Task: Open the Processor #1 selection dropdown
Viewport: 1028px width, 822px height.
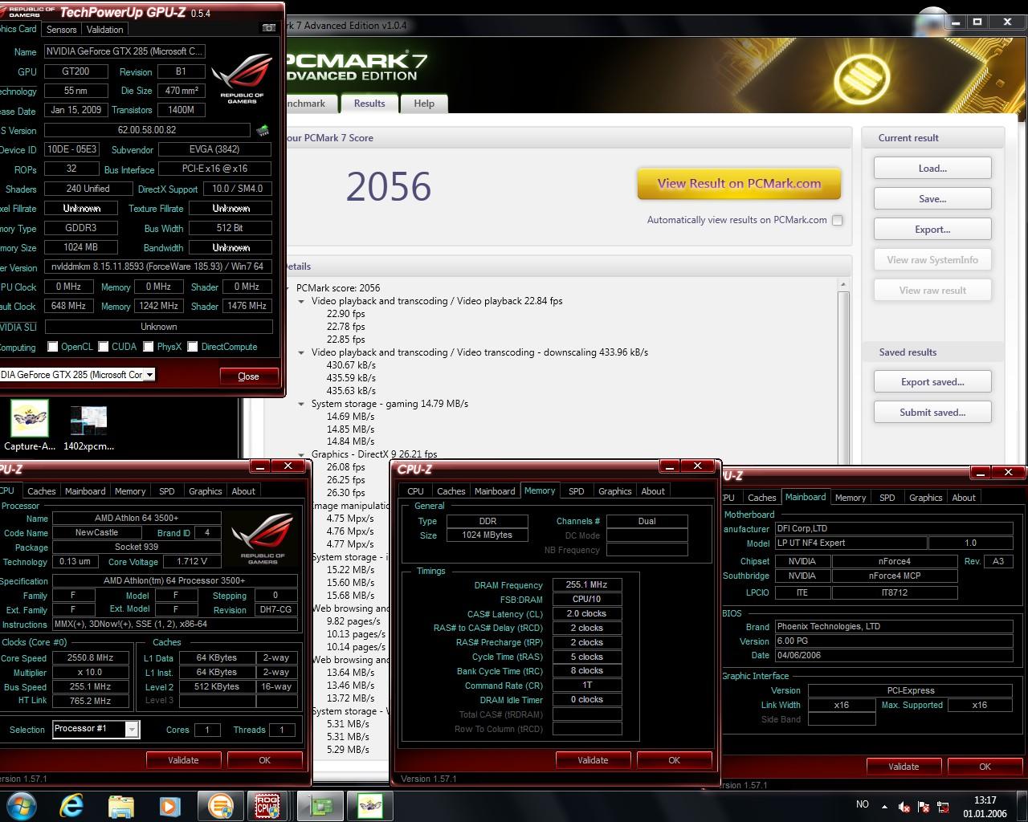Action: point(132,729)
